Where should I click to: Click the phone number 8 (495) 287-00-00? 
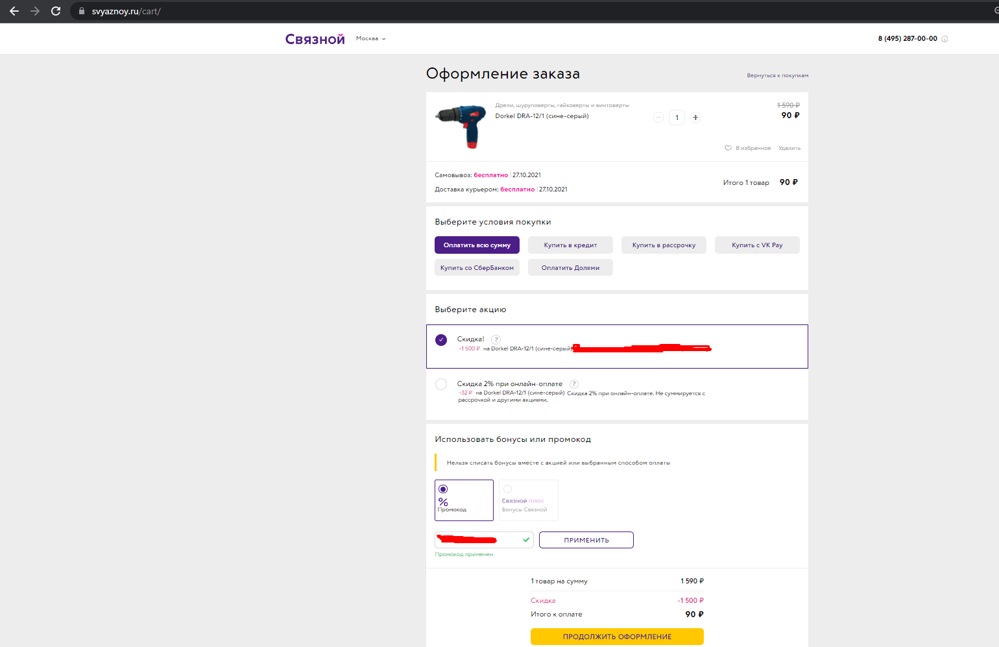[908, 39]
